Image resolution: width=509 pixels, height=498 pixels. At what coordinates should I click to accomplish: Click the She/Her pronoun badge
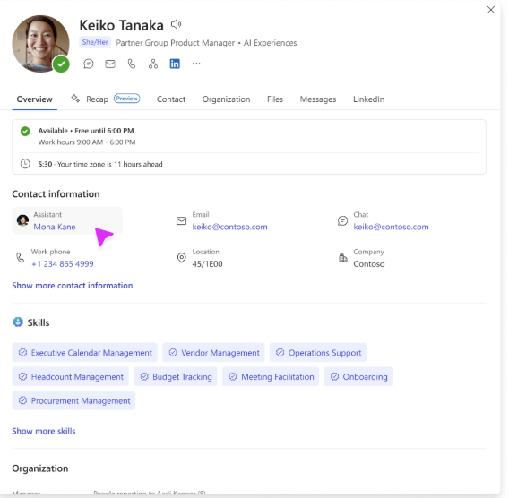pos(95,42)
